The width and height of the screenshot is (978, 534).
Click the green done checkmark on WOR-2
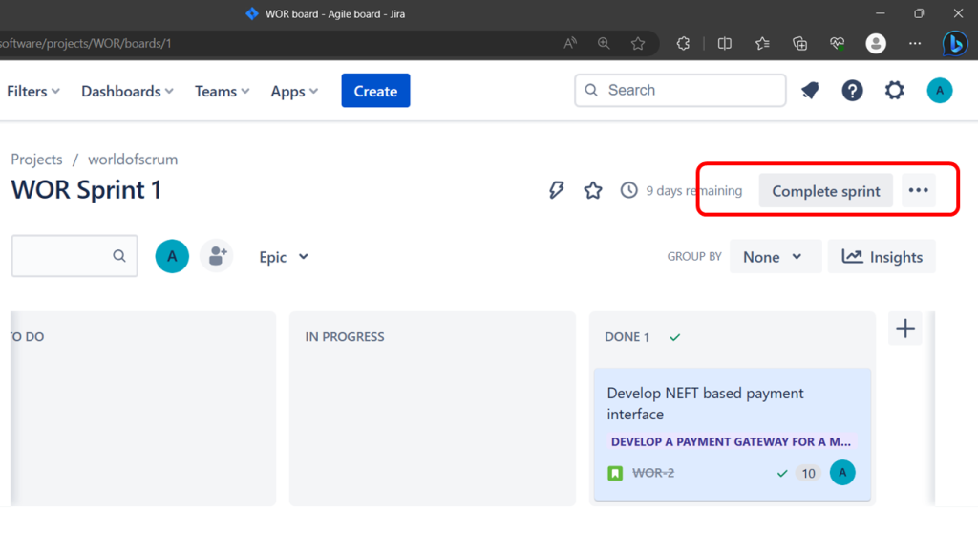click(782, 474)
